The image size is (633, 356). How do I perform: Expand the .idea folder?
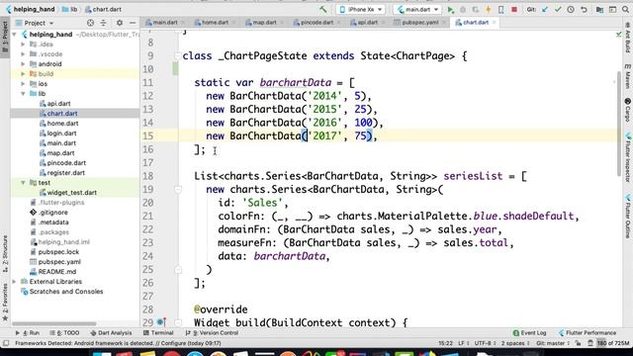(23, 44)
